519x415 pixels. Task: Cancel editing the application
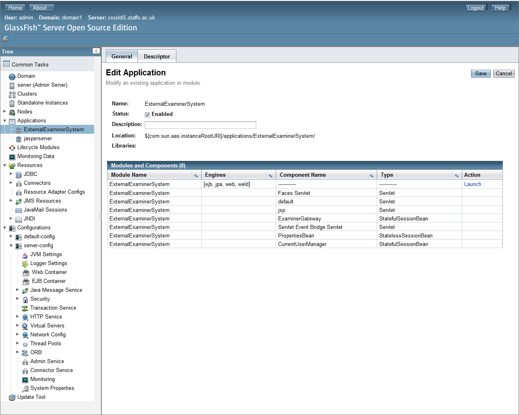coord(504,73)
